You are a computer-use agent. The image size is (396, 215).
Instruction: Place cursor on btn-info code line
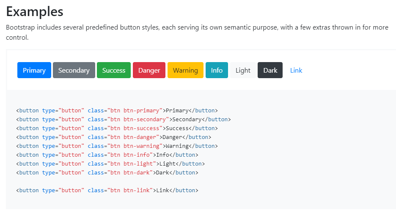click(107, 155)
